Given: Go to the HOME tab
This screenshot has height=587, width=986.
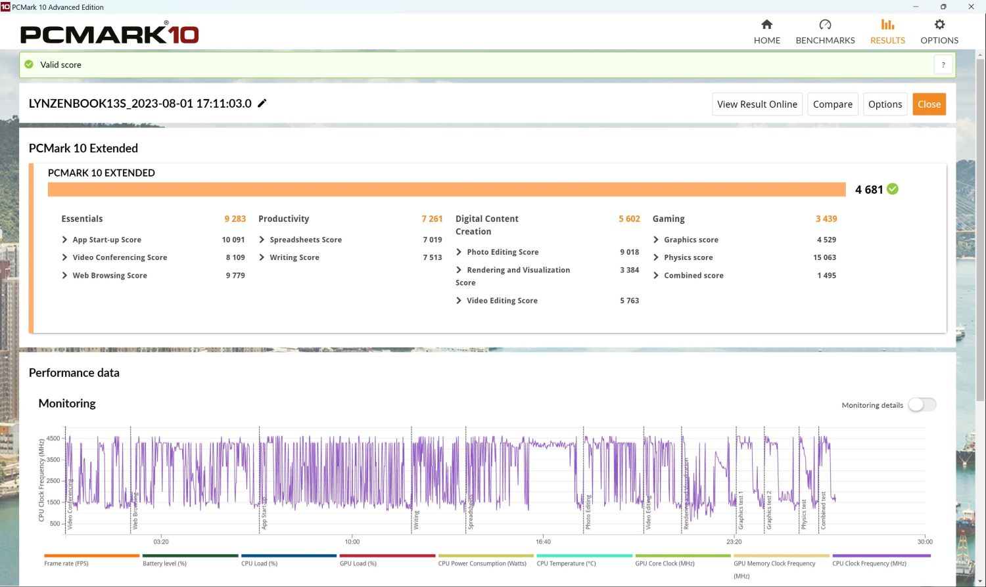Looking at the screenshot, I should point(766,32).
